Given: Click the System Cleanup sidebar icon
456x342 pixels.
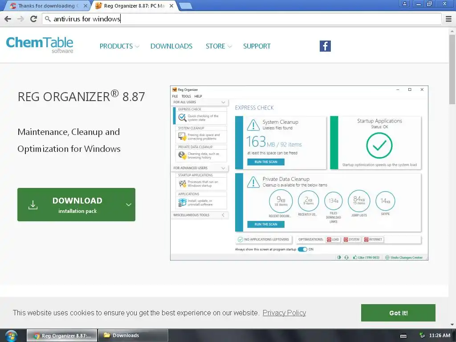Looking at the screenshot, I should [182, 136].
